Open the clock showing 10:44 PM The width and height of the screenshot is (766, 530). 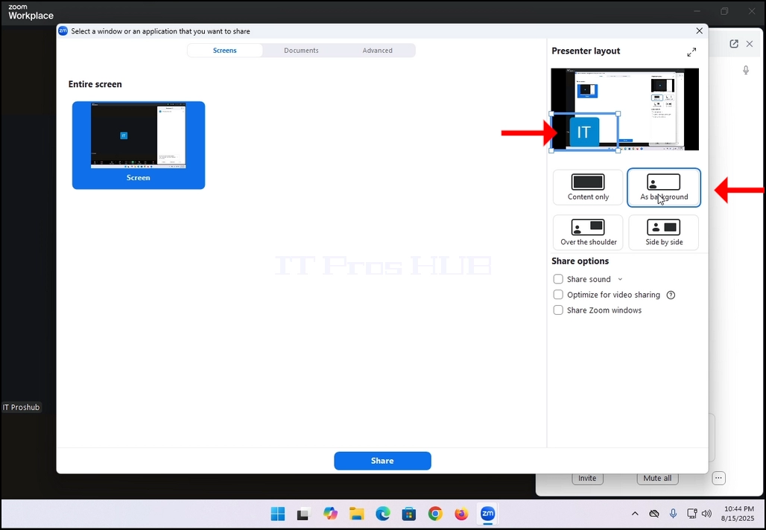click(738, 514)
